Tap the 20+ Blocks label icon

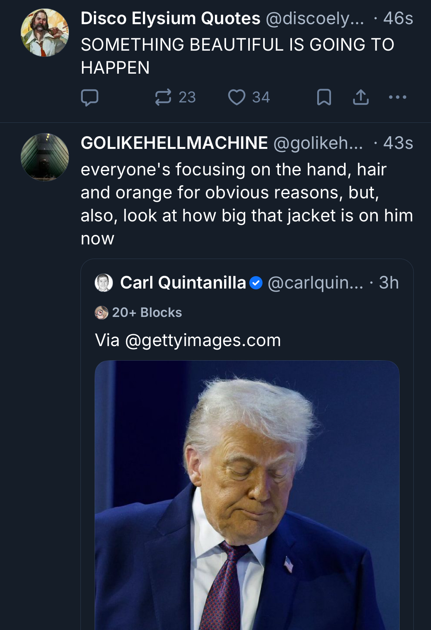click(x=102, y=313)
